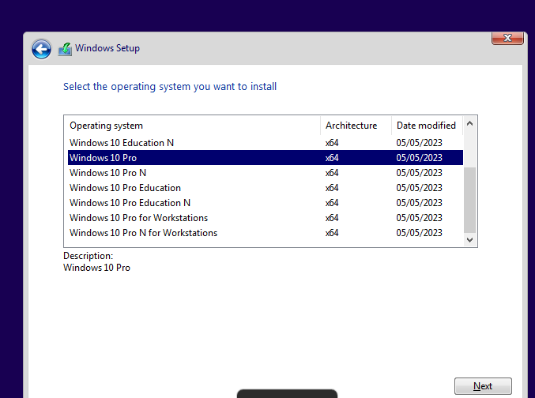Click the Date modified column header

pyautogui.click(x=428, y=126)
